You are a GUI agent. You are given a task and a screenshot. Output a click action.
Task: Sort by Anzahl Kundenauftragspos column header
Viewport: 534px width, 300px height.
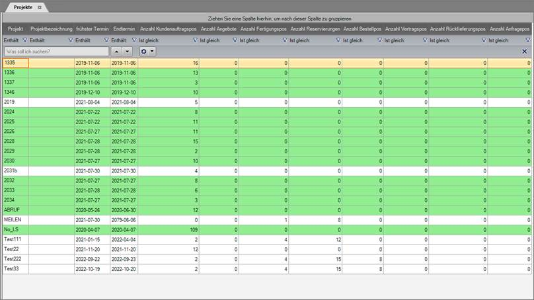coord(168,30)
